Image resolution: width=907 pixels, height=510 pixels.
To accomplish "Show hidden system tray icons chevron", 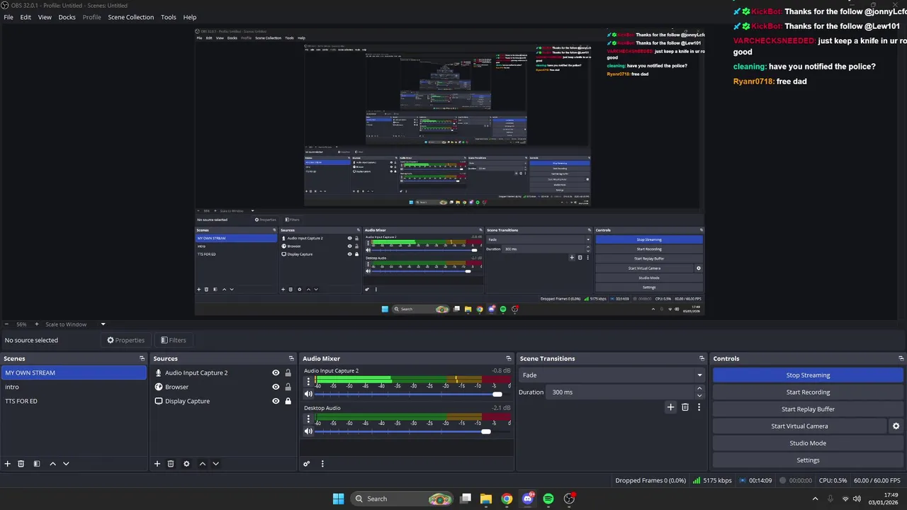I will [815, 499].
